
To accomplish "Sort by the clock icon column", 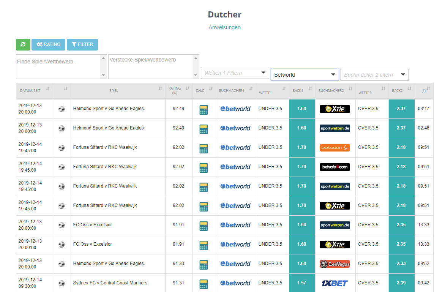I will [x=424, y=90].
